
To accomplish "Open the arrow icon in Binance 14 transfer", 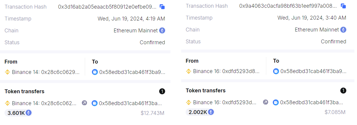I will tap(84, 103).
